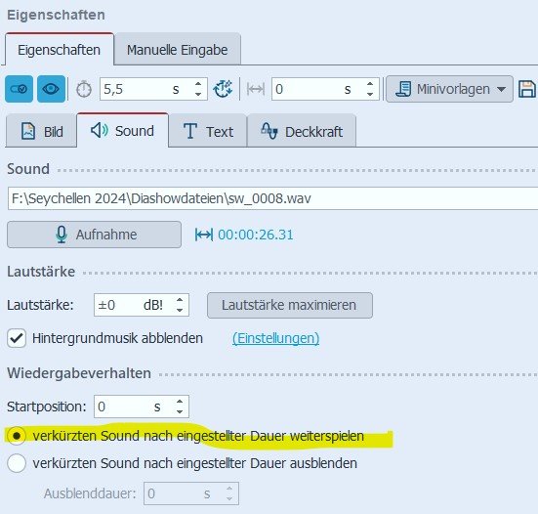
Task: Increase the Ausblenddauer value
Action: [229, 489]
